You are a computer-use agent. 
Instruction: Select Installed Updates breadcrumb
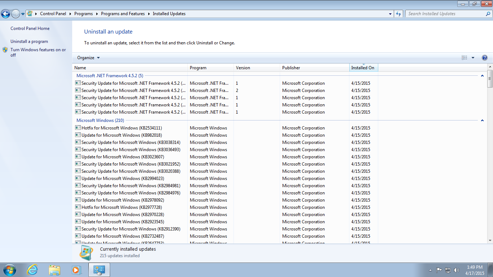pyautogui.click(x=169, y=14)
